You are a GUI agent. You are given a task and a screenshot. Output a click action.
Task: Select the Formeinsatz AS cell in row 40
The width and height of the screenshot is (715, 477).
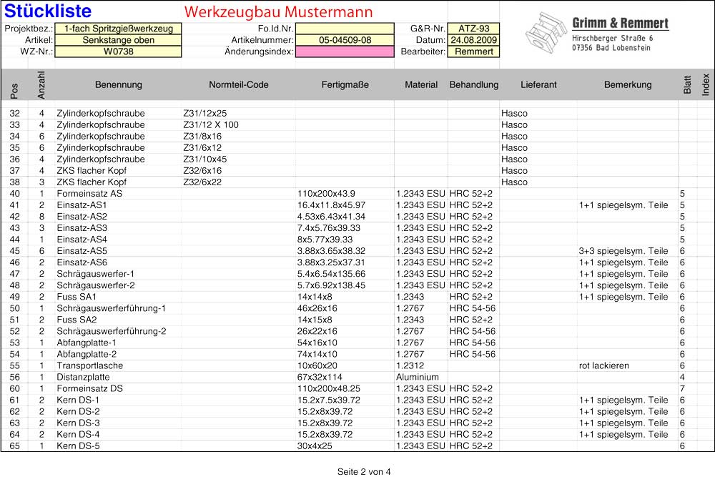tap(89, 194)
